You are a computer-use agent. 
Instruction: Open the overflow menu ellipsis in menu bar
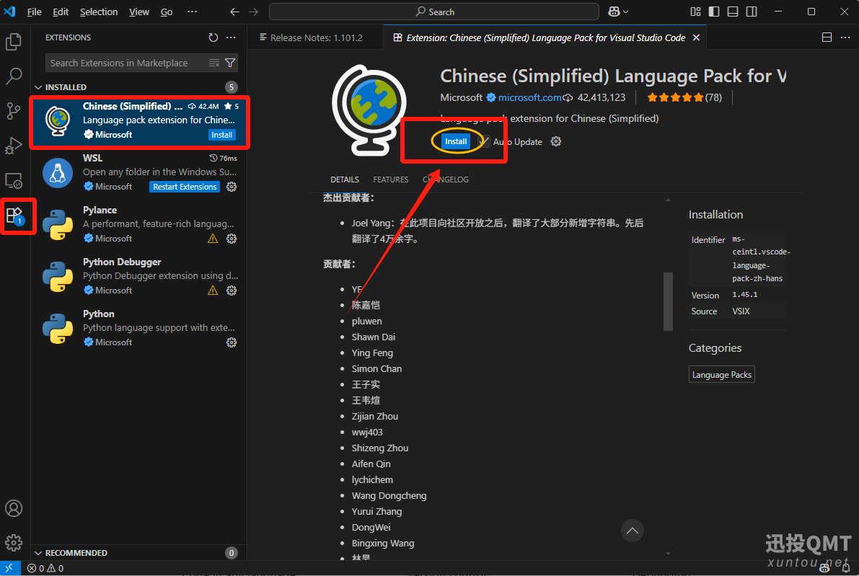coord(192,12)
